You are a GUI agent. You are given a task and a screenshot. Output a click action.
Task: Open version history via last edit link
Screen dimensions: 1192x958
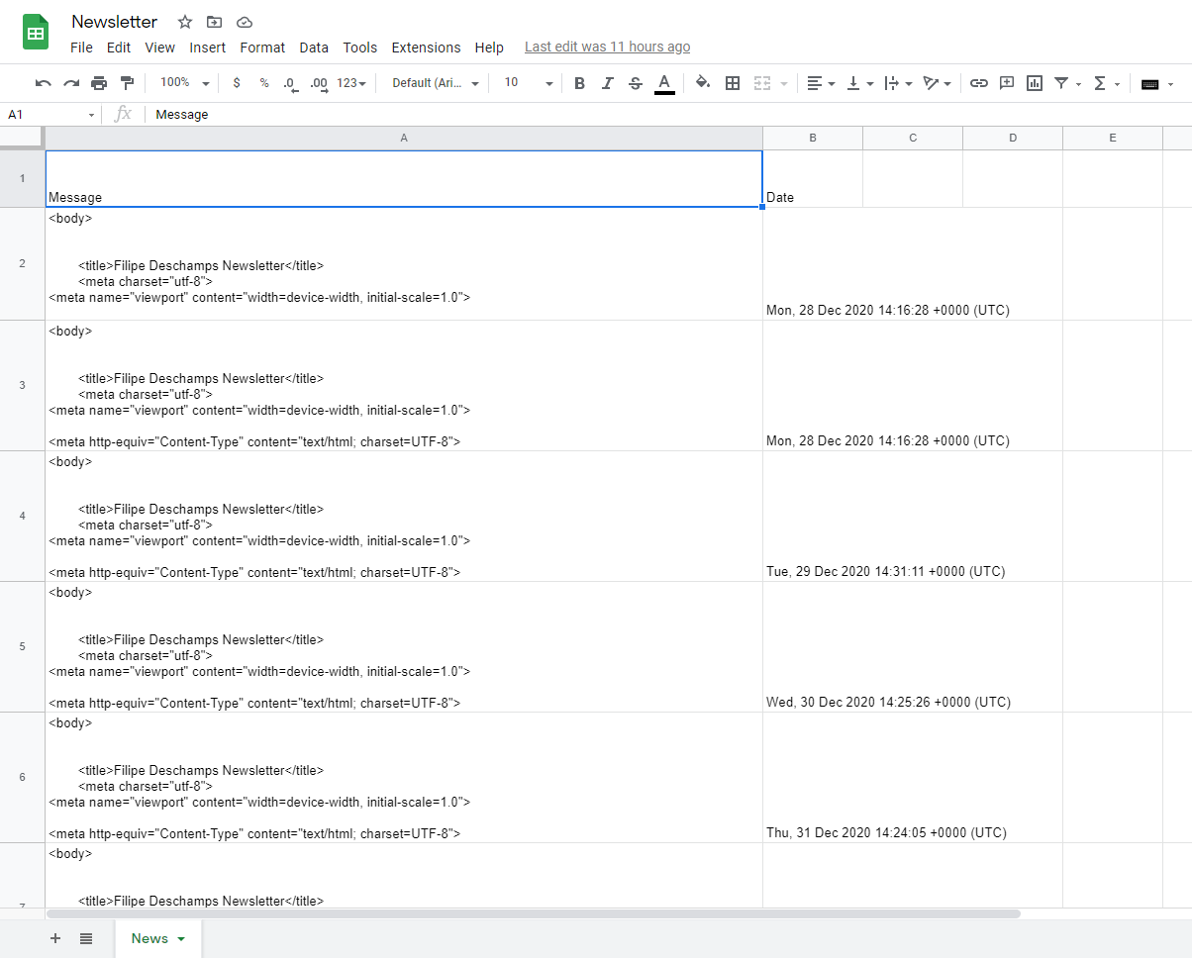607,47
